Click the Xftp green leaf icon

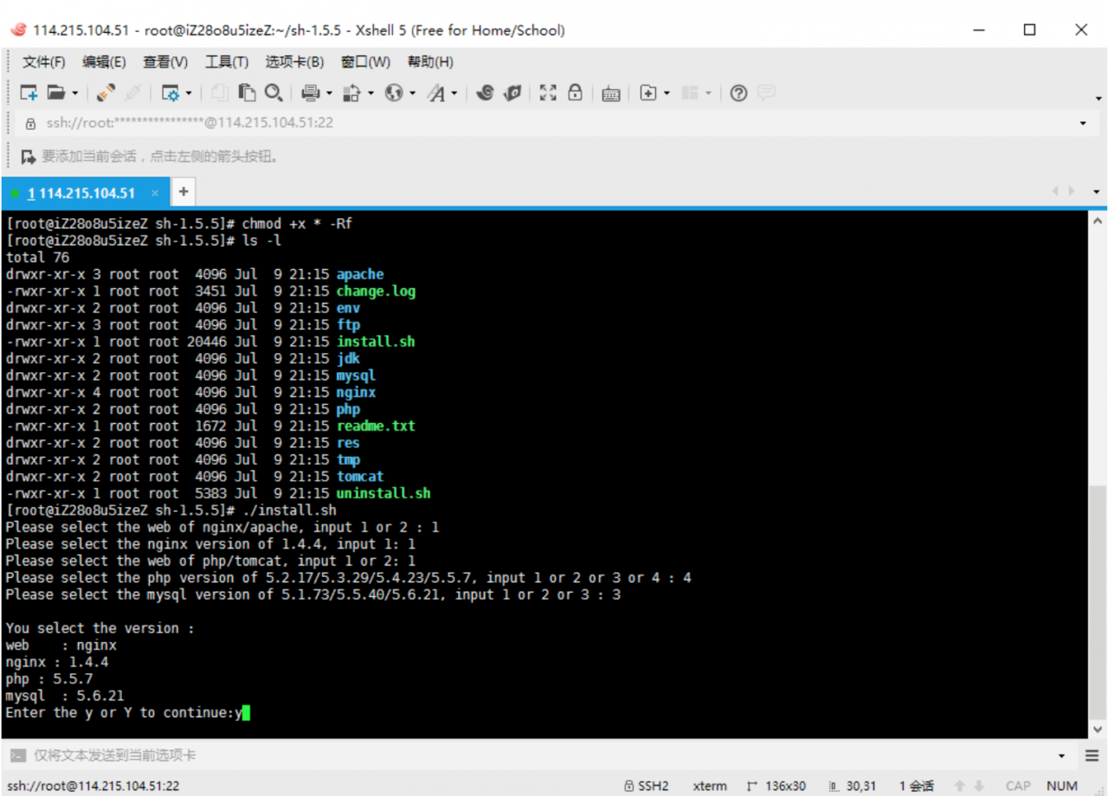pyautogui.click(x=512, y=93)
